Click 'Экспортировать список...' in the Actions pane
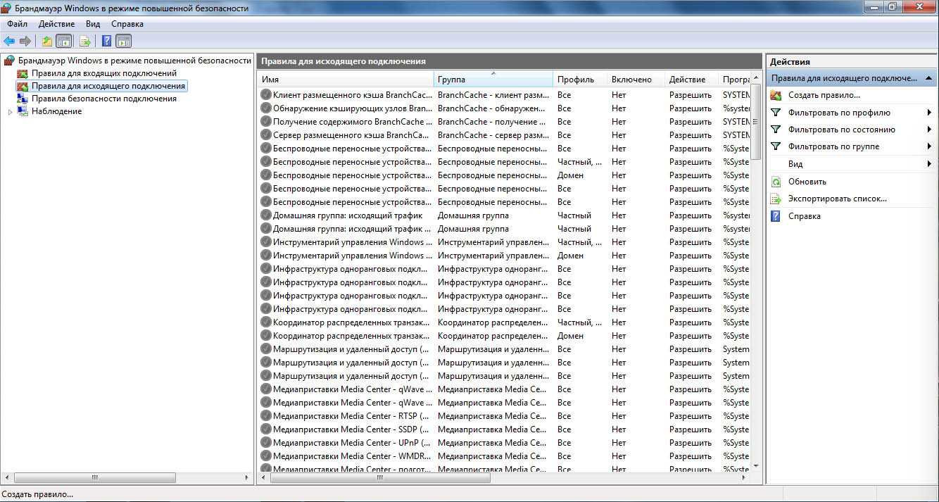The width and height of the screenshot is (939, 502). pos(837,199)
